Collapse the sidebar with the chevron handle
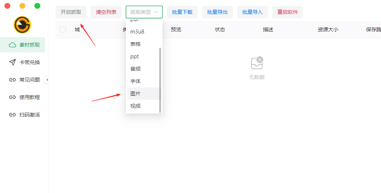This screenshot has height=193, width=381. (x=47, y=80)
